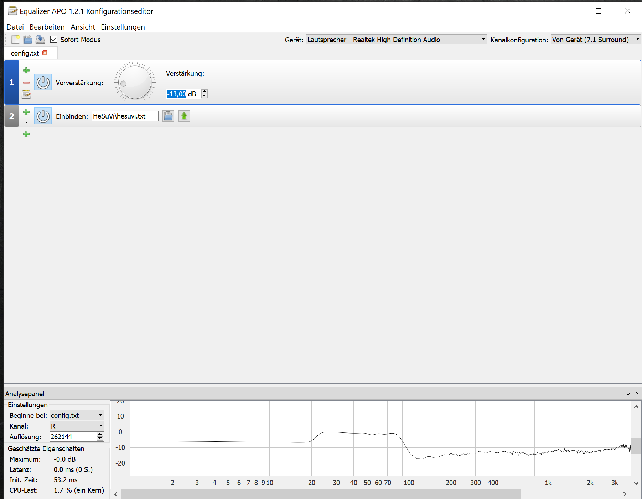Image resolution: width=642 pixels, height=499 pixels.
Task: Increase Verstärkung with up stepper arrow
Action: (x=204, y=91)
